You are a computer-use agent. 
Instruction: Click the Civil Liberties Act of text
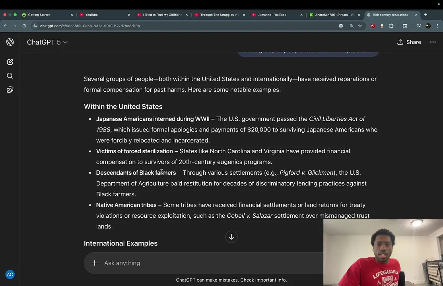click(x=337, y=119)
